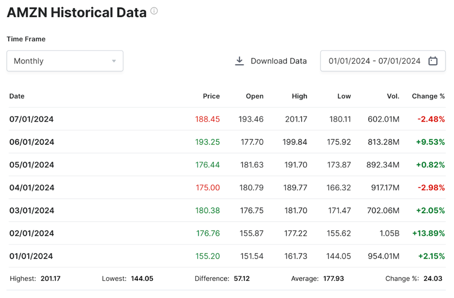The width and height of the screenshot is (454, 298).
Task: Open the Monthly time frame selector
Action: point(65,61)
